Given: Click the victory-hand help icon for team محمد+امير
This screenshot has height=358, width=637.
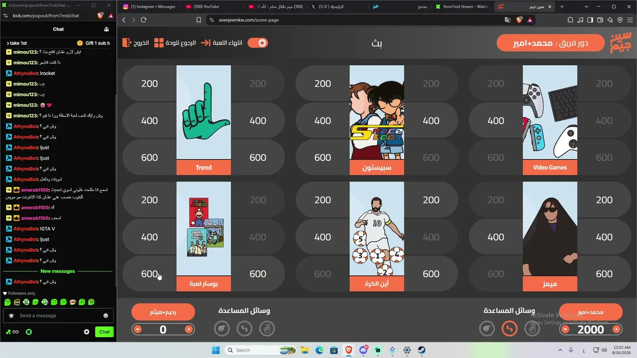Looking at the screenshot, I should pos(532,329).
